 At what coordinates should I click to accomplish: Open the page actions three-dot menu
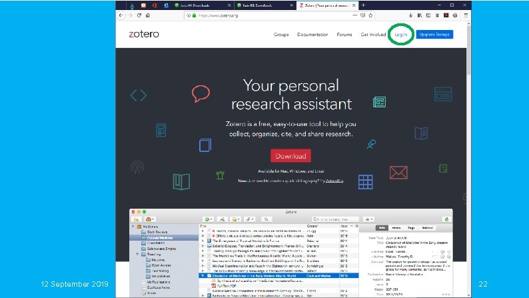(355, 15)
